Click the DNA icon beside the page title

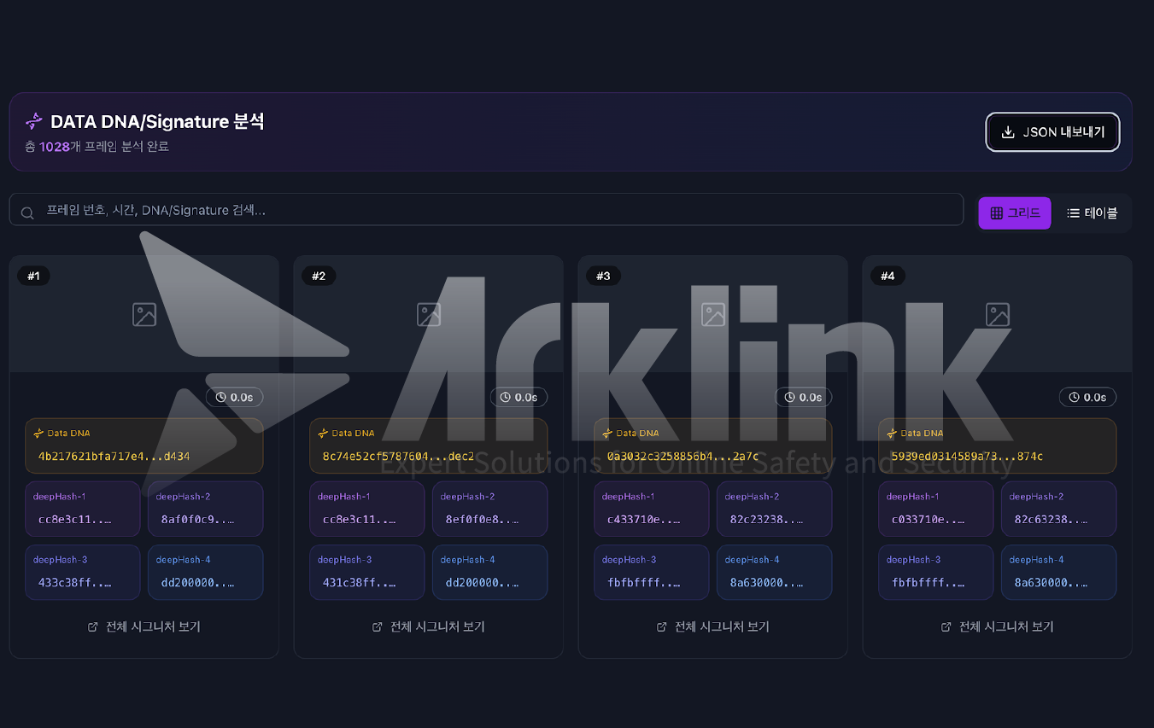[33, 121]
